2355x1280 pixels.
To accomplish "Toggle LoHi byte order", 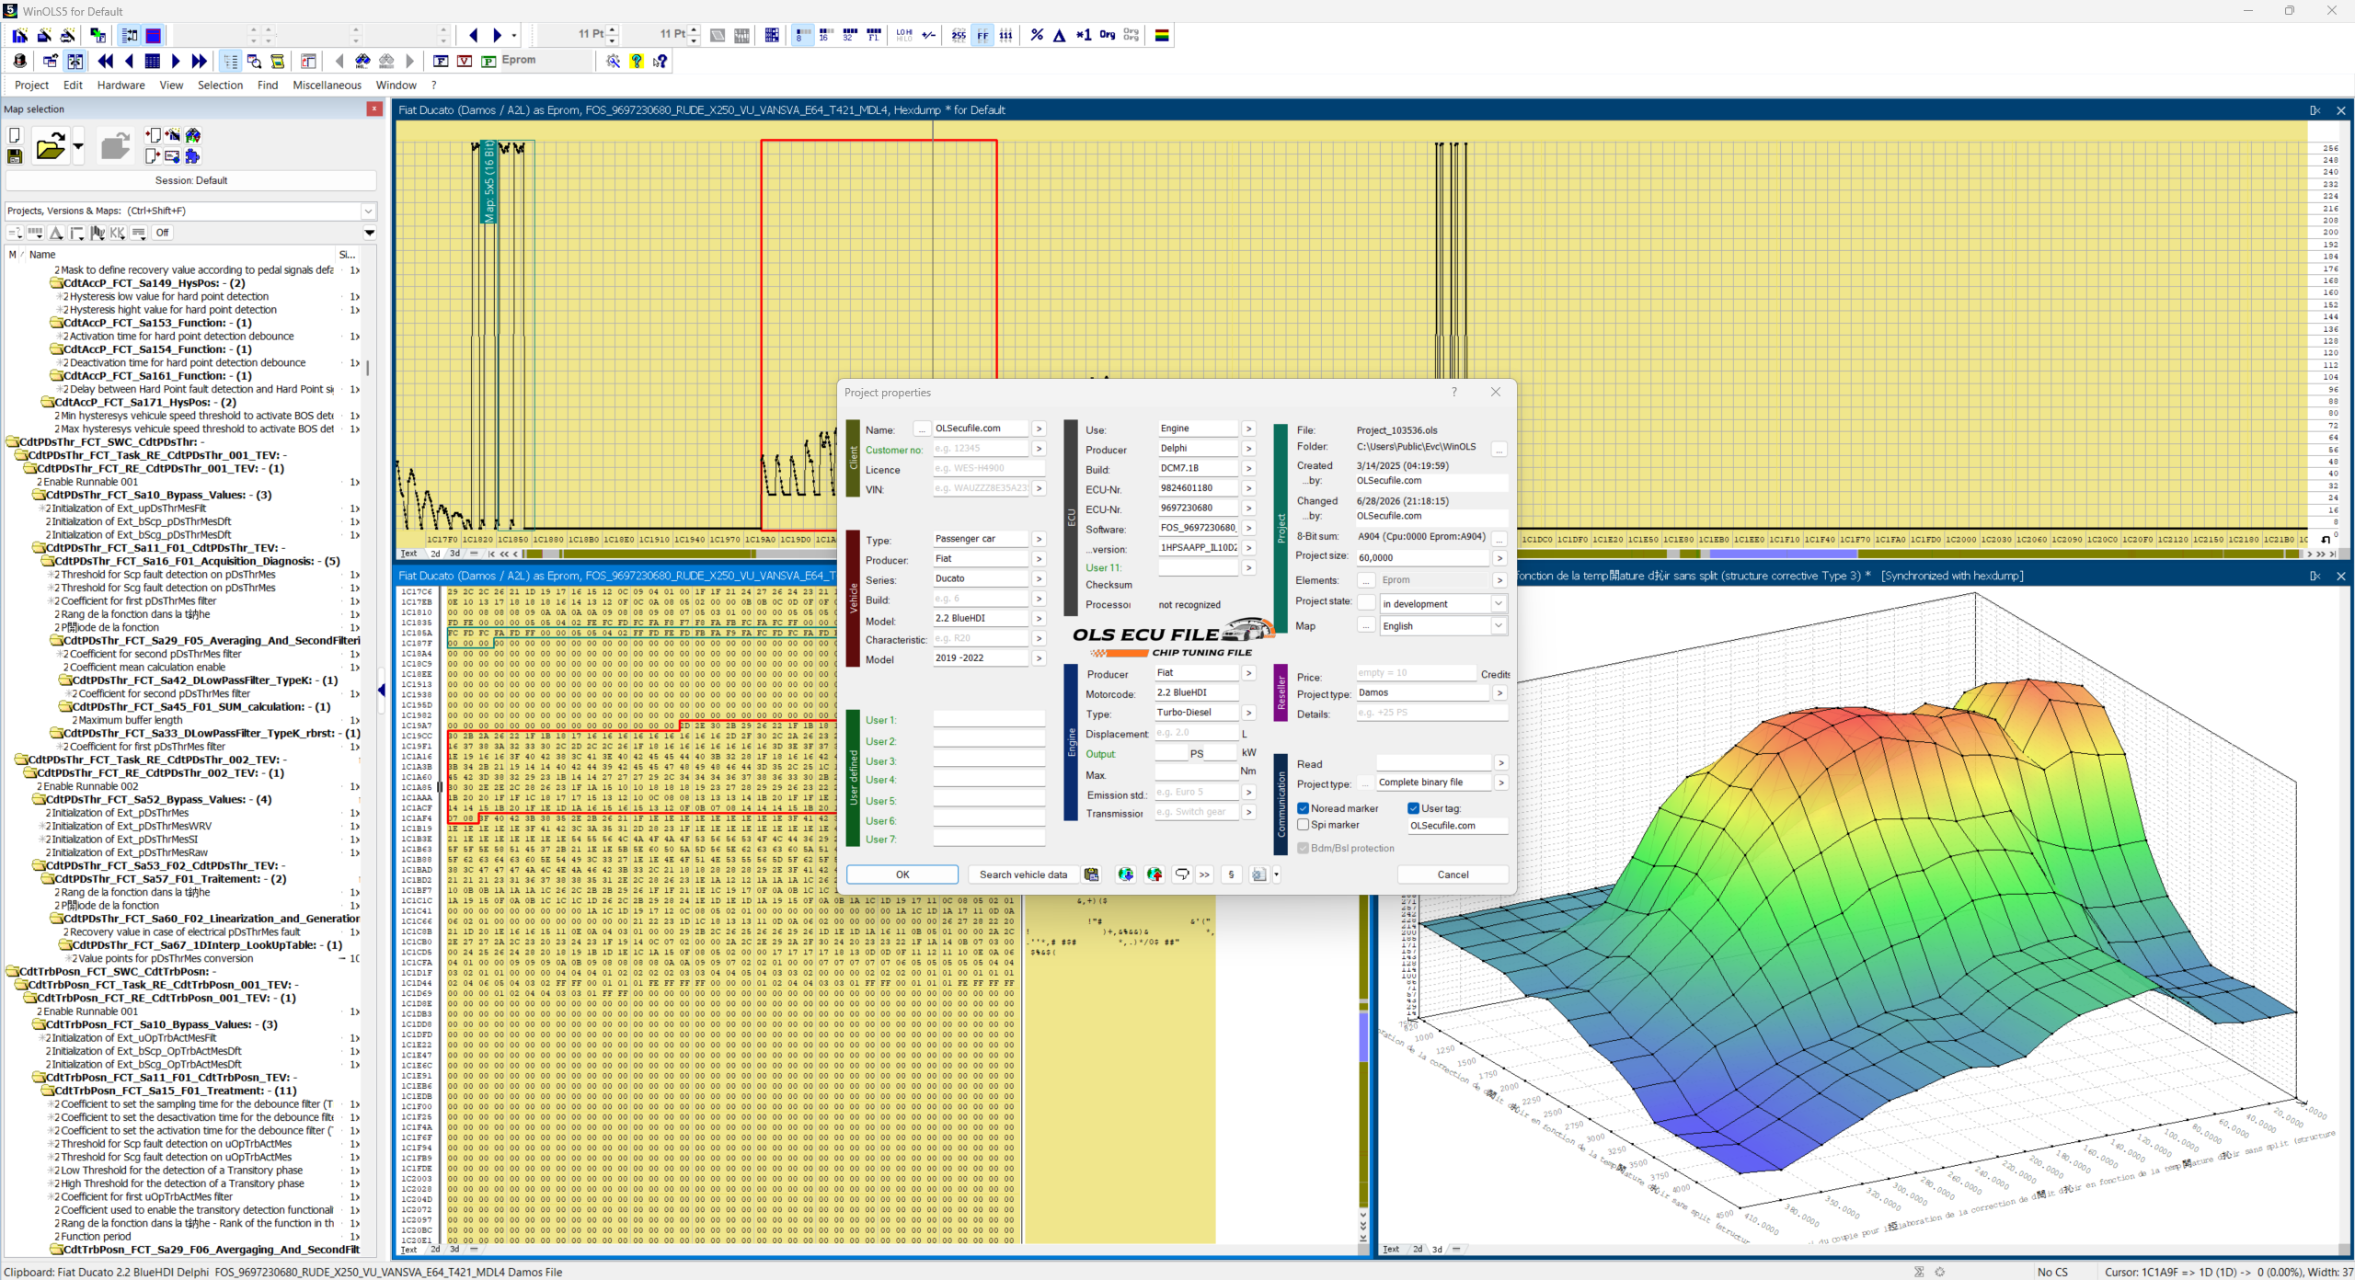I will pyautogui.click(x=904, y=35).
